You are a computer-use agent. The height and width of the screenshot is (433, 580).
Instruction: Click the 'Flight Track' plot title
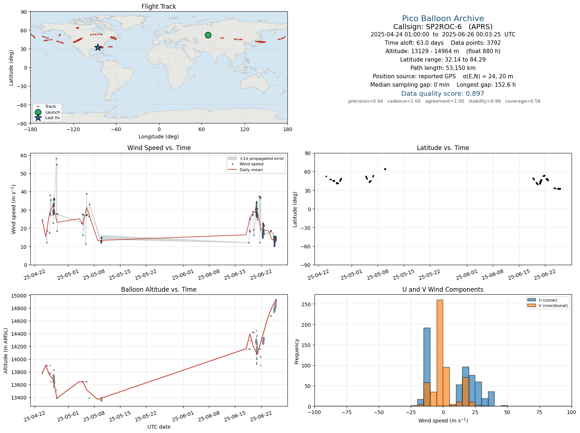(159, 7)
